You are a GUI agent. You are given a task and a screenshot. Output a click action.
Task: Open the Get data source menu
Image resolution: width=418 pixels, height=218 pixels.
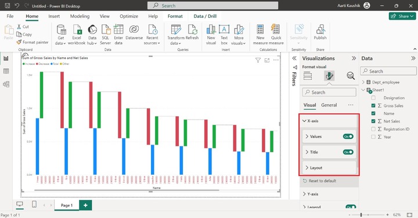point(61,35)
